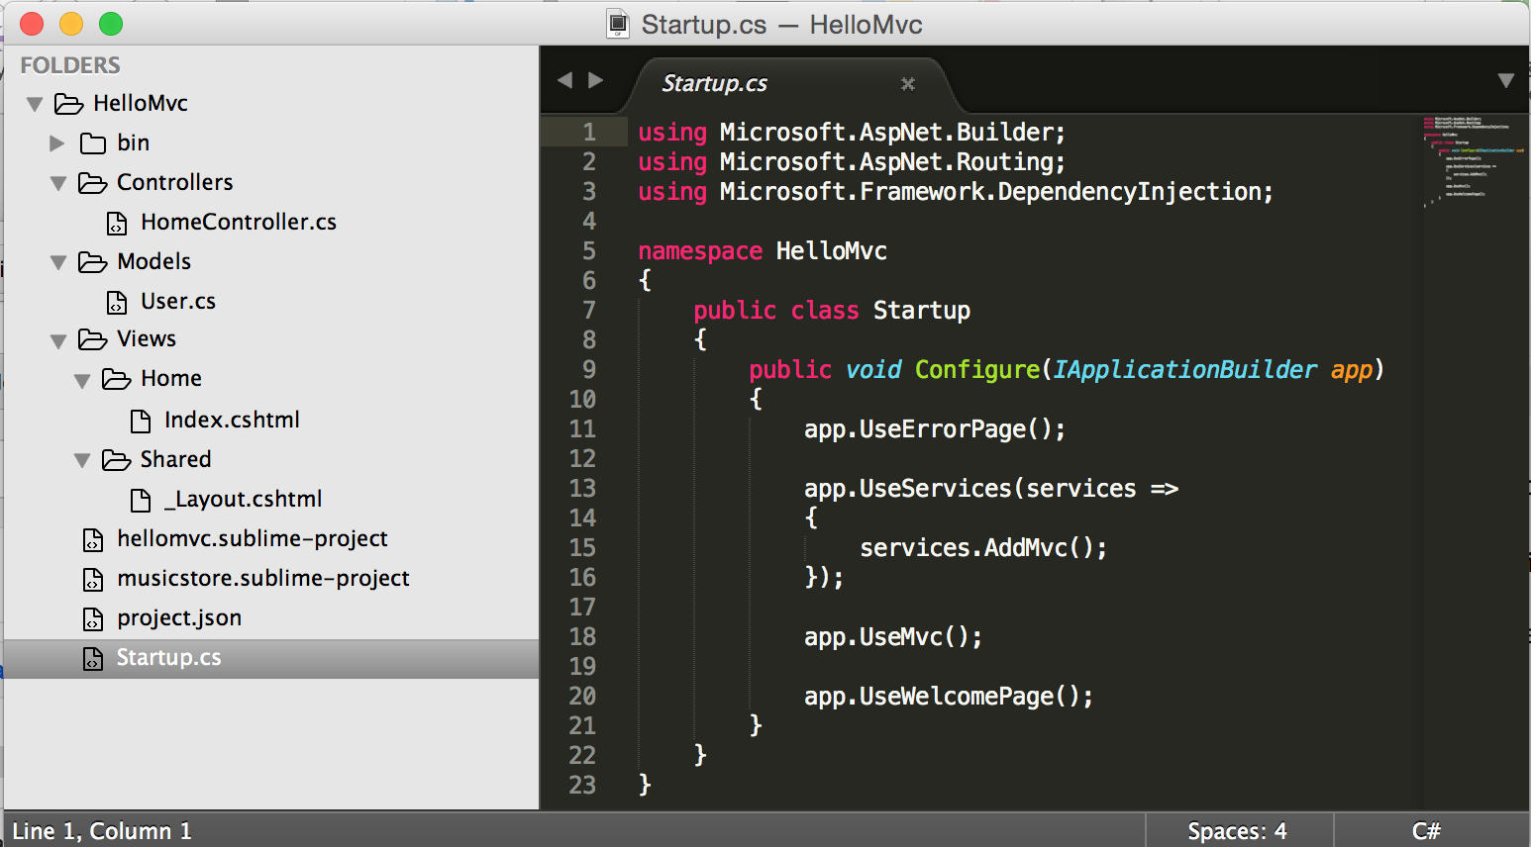Select the Startup.cs editor tab
1531x847 pixels.
715,83
